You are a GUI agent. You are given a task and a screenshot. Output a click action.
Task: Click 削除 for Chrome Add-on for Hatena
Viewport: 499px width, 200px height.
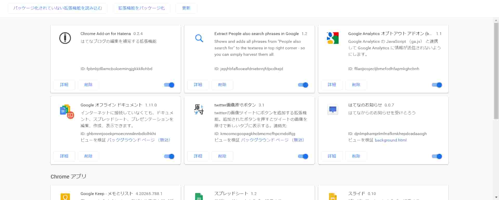88,85
